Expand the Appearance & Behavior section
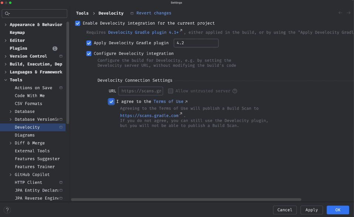The height and width of the screenshot is (217, 354). [x=6, y=25]
